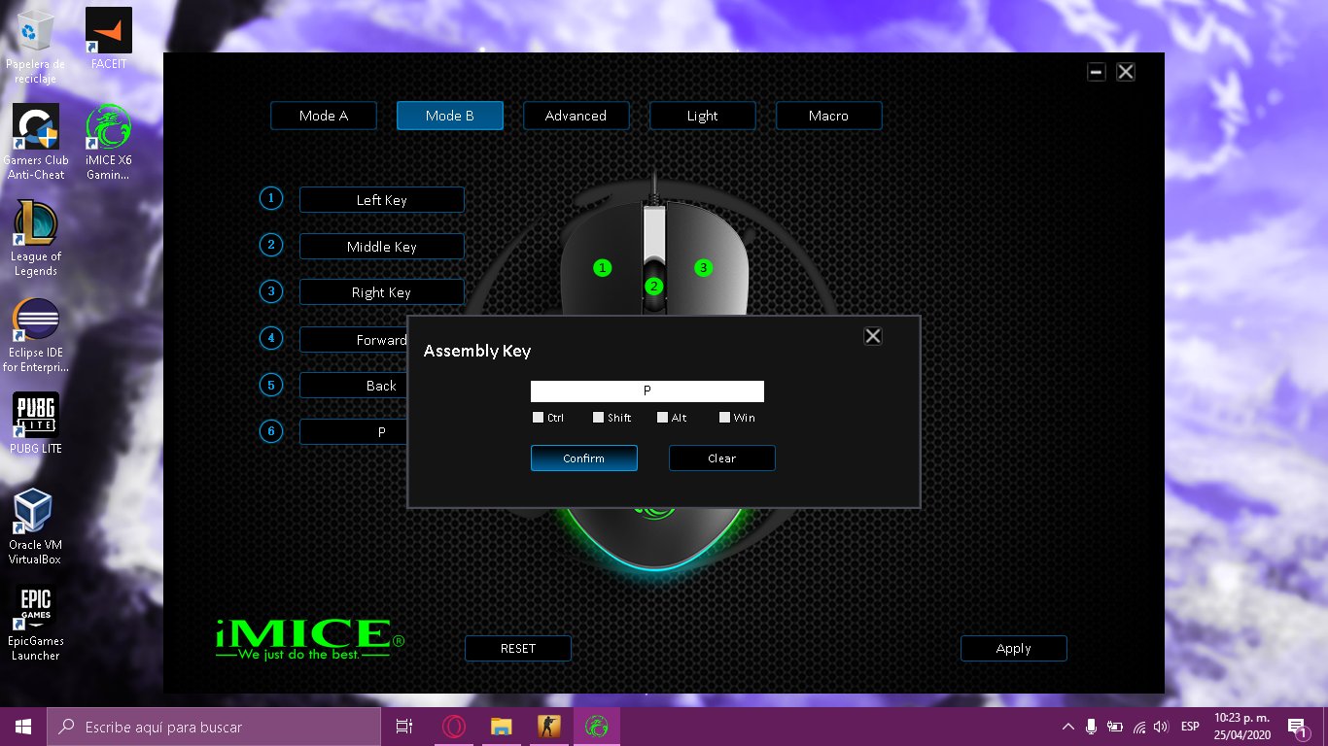Click the Left Key assignment button

(382, 200)
